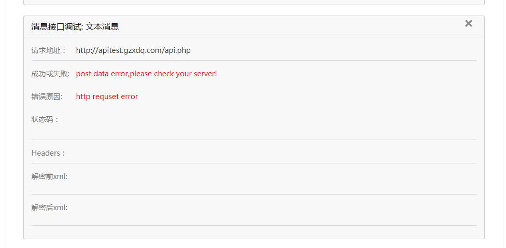Image resolution: width=506 pixels, height=248 pixels.
Task: Close the 消息接口调试 panel with X
Action: click(x=468, y=23)
